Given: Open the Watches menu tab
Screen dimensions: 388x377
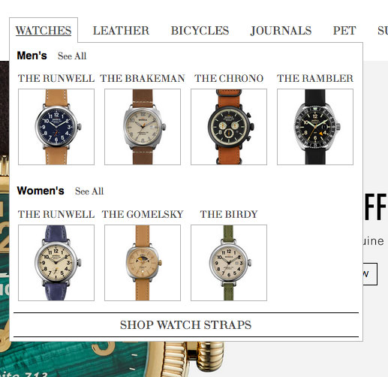Looking at the screenshot, I should [x=44, y=31].
